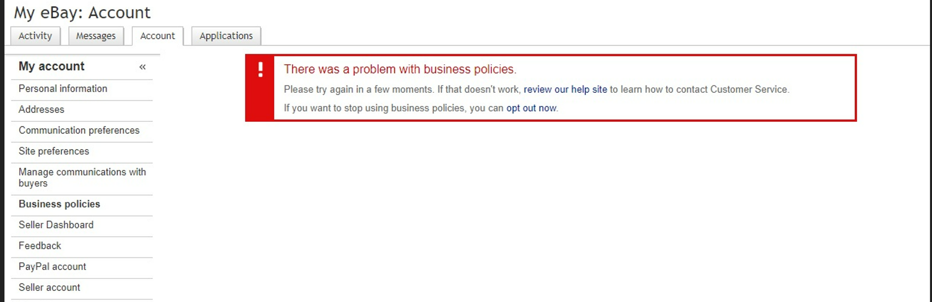Viewport: 932px width, 302px height.
Task: Go to PayPal account
Action: 53,267
